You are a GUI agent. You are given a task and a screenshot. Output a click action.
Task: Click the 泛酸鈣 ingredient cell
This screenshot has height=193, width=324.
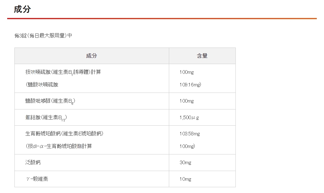[x=33, y=162]
